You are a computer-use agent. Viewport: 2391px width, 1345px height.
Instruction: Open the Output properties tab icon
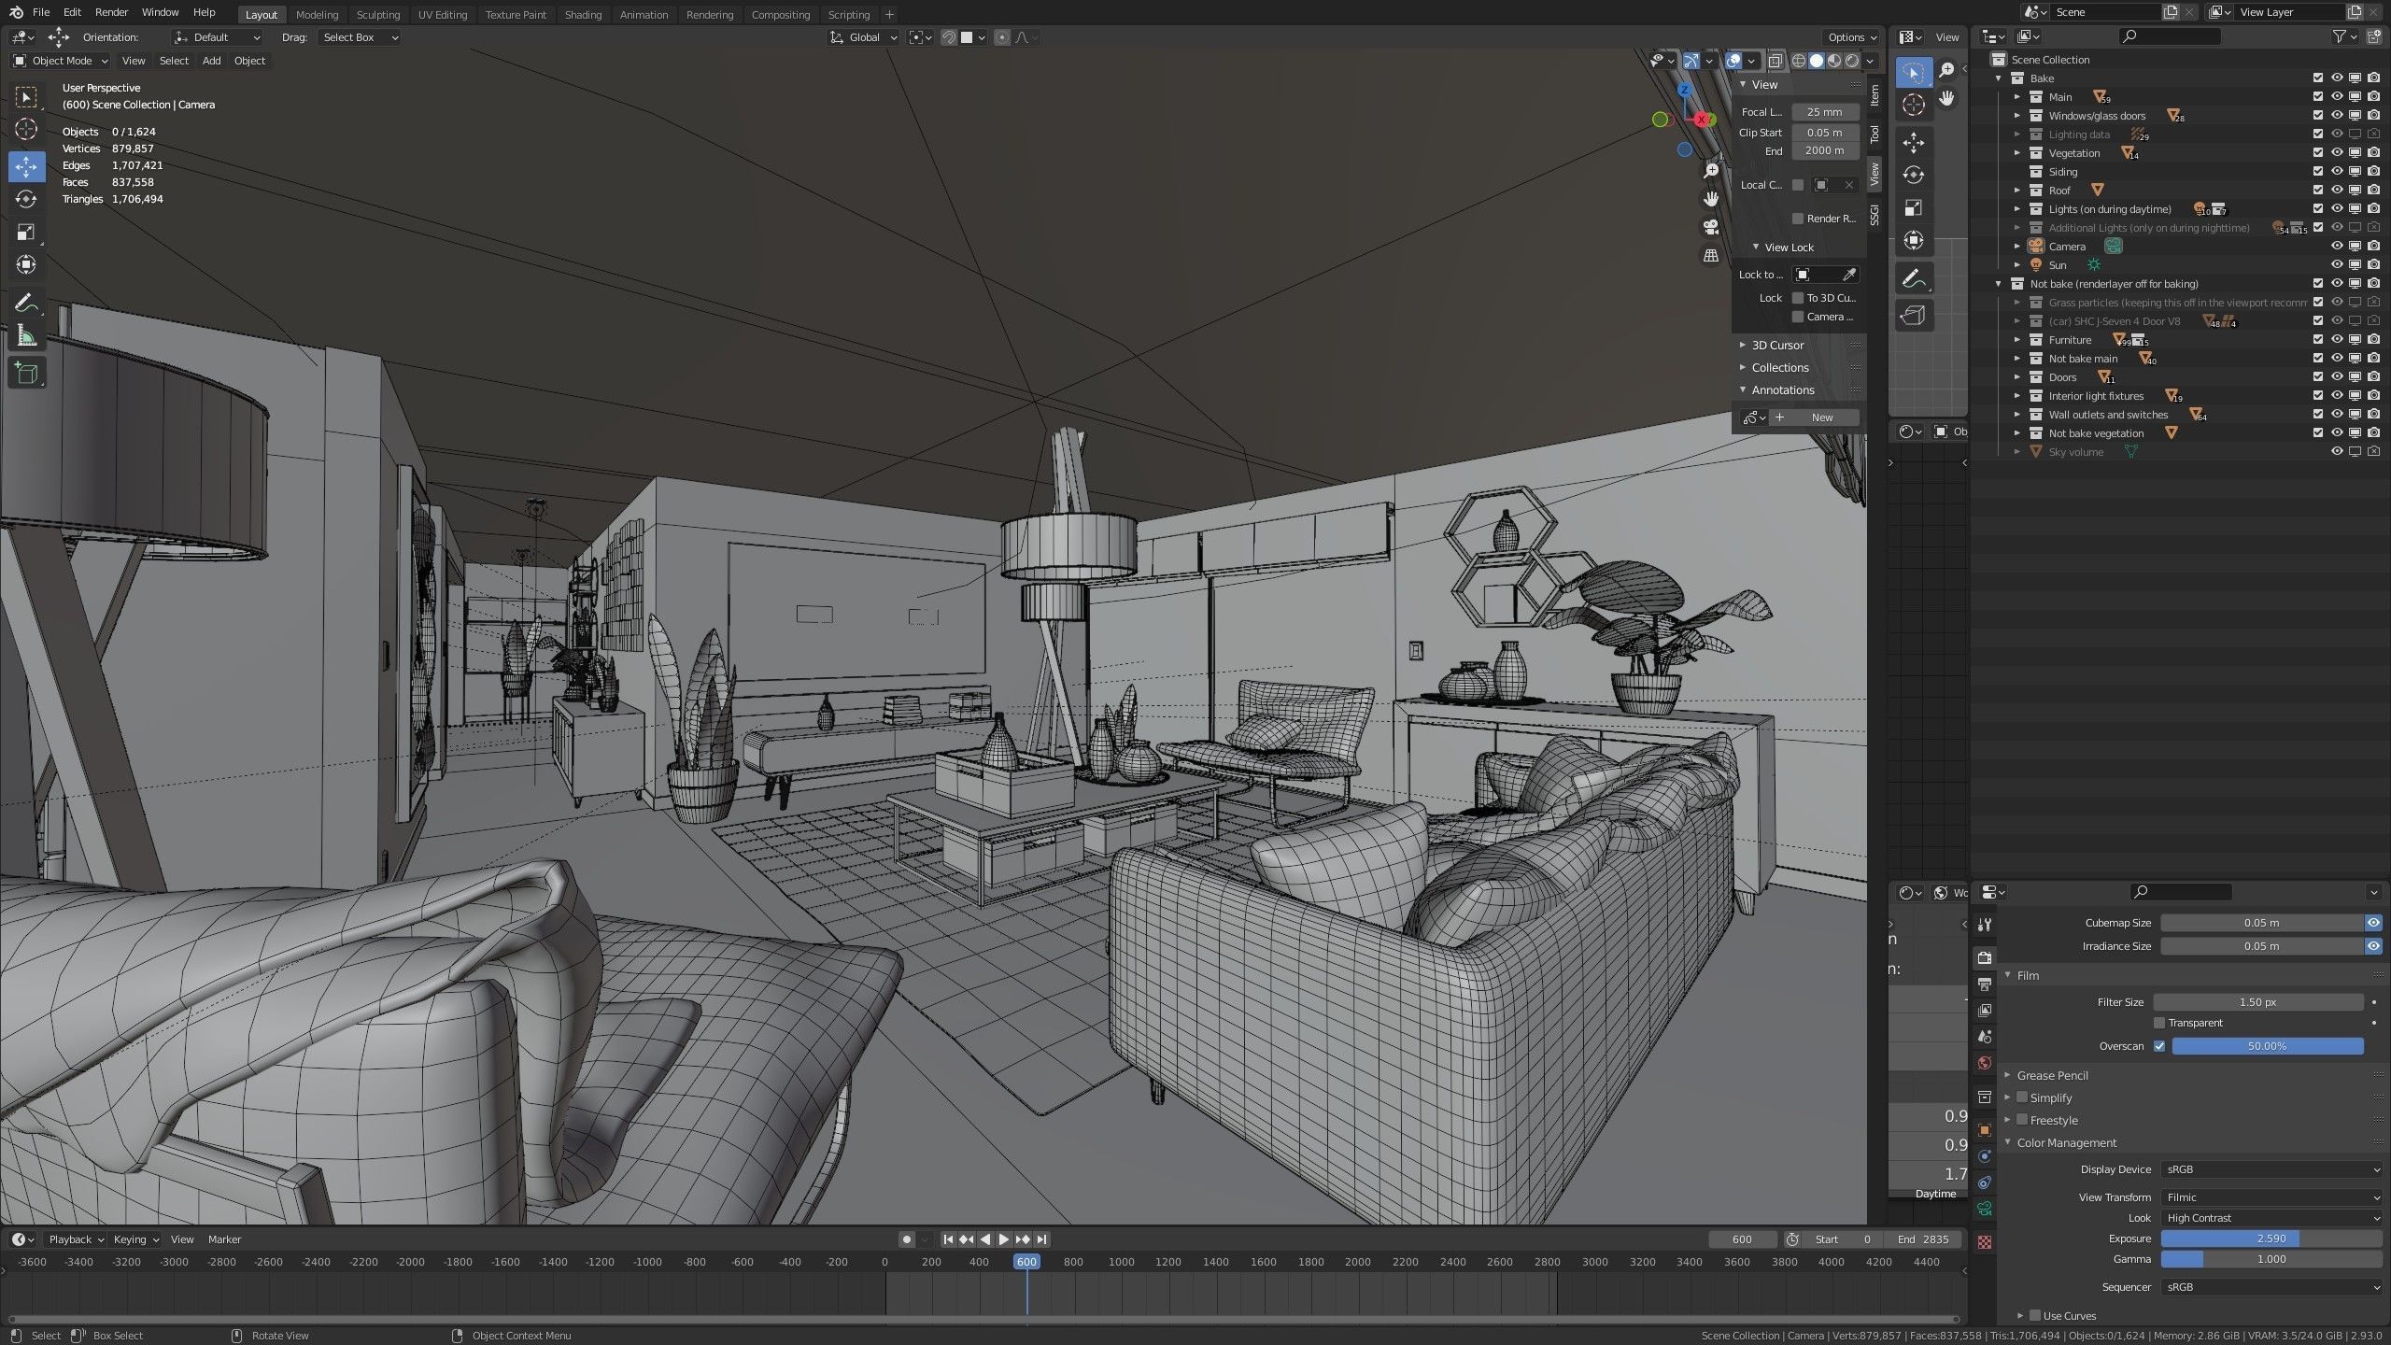(1985, 984)
